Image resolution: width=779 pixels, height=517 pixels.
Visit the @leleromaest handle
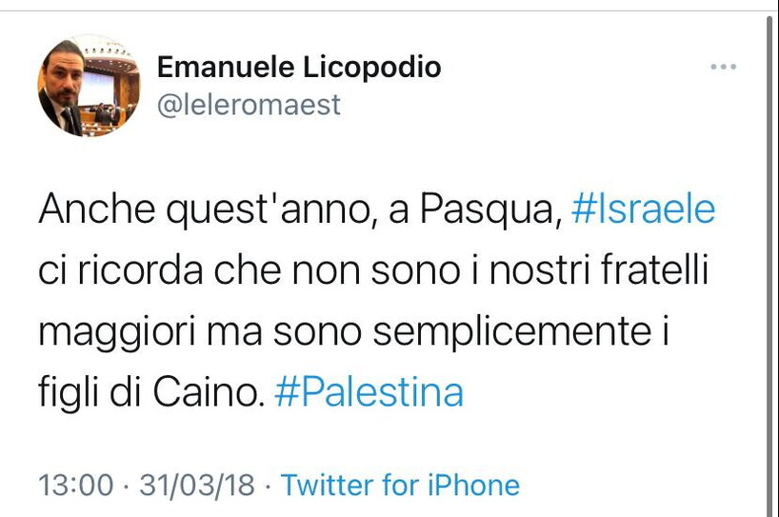[248, 105]
